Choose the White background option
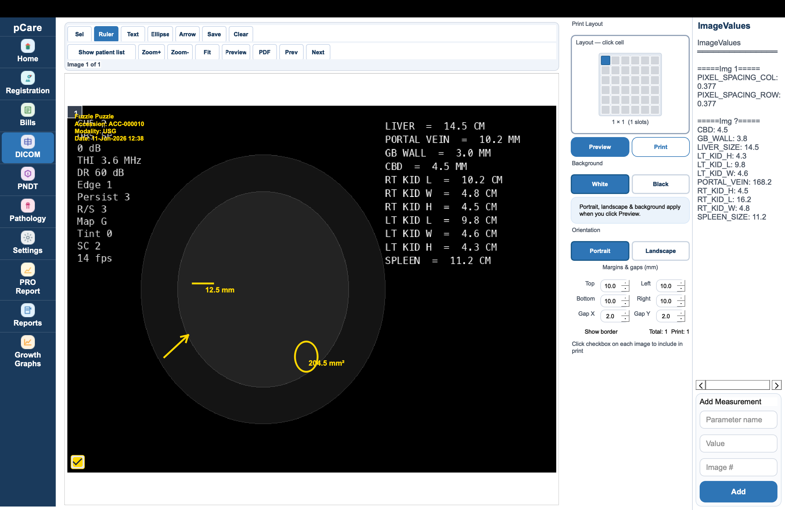The image size is (785, 510). pos(599,184)
